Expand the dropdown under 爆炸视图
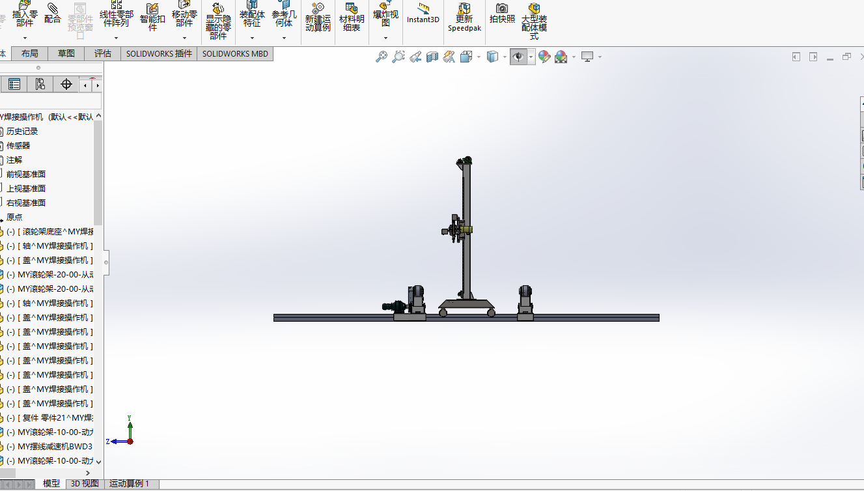 tap(385, 38)
